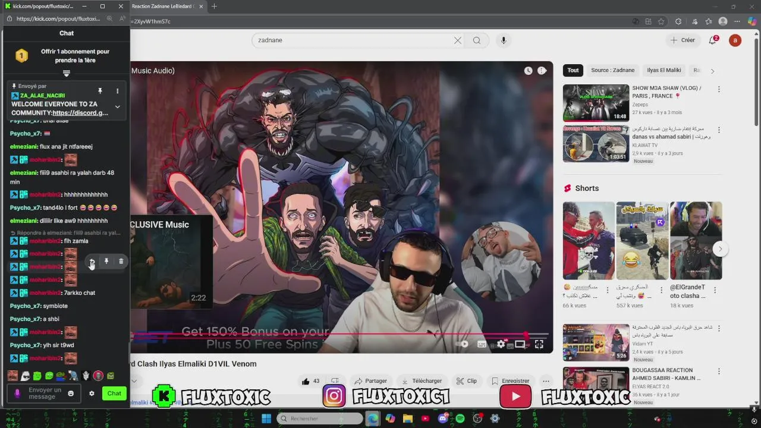Toggle fullscreen in video player
Screen dimensions: 761x428
click(539, 344)
